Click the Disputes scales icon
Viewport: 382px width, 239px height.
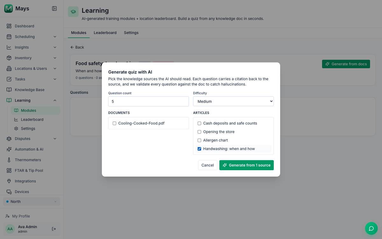coord(9,139)
